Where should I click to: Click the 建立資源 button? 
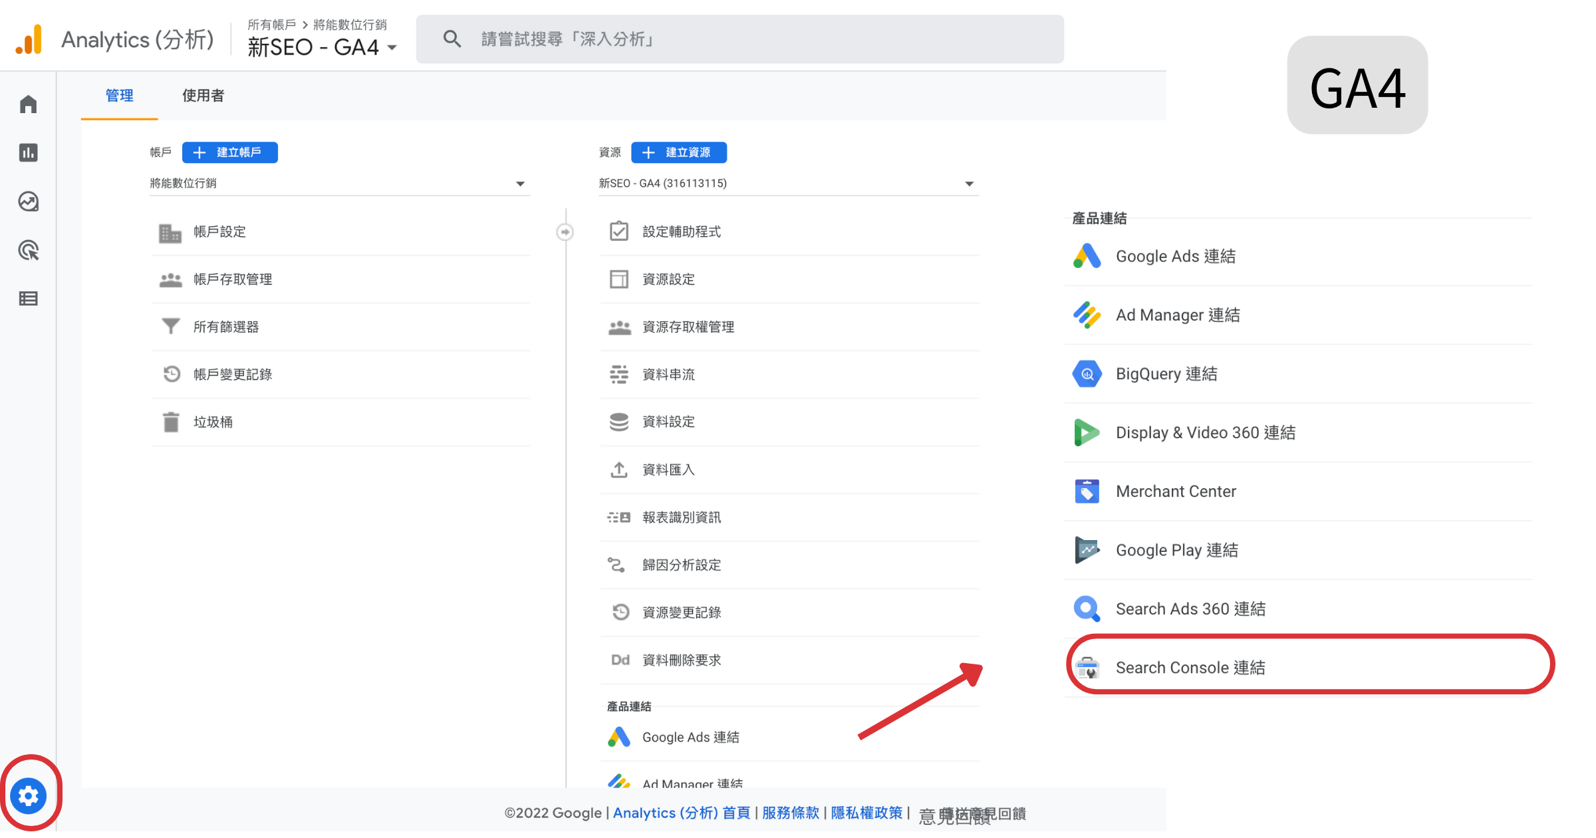(x=678, y=152)
